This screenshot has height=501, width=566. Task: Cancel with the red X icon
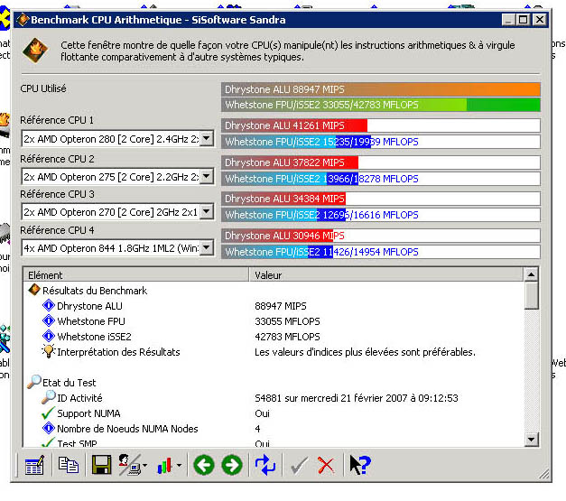click(x=326, y=465)
